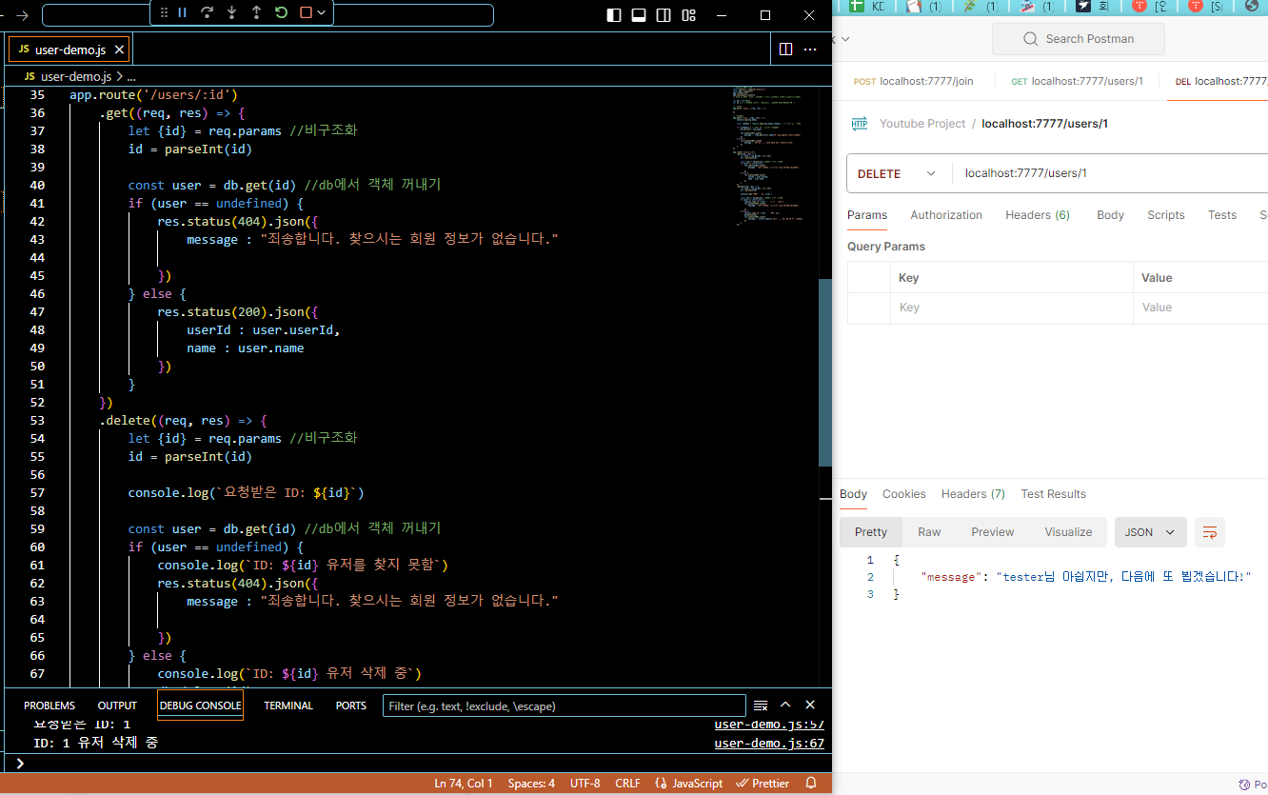Screen dimensions: 1268x795
Task: Open the GET localhost:7777/users/1 request tab
Action: tap(1077, 82)
